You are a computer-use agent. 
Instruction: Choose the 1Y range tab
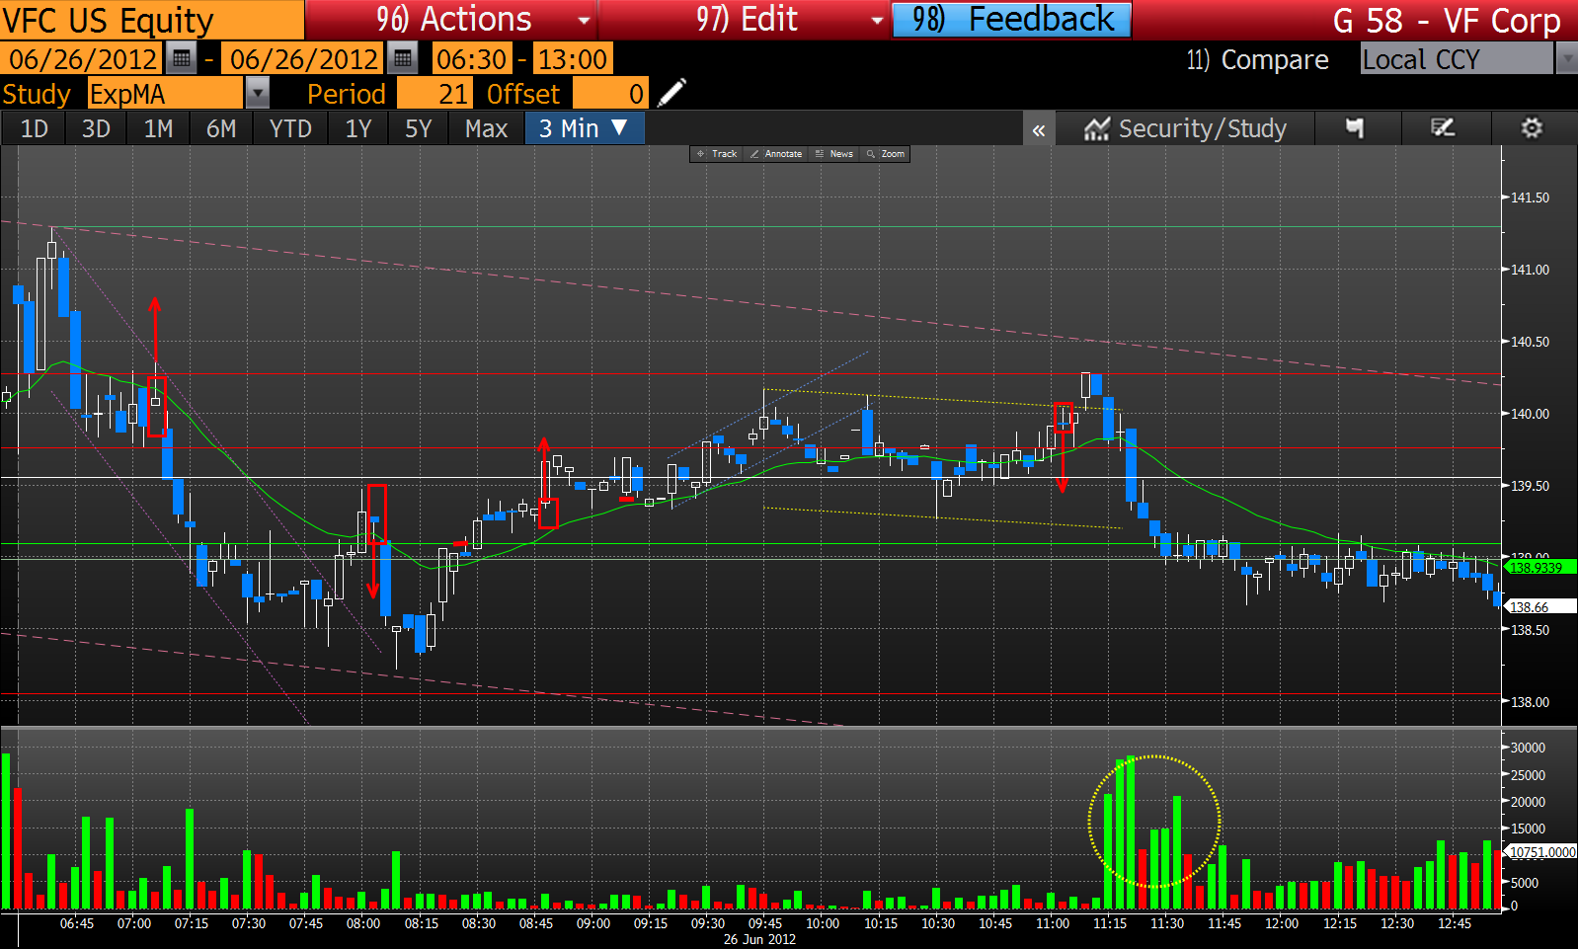click(357, 128)
